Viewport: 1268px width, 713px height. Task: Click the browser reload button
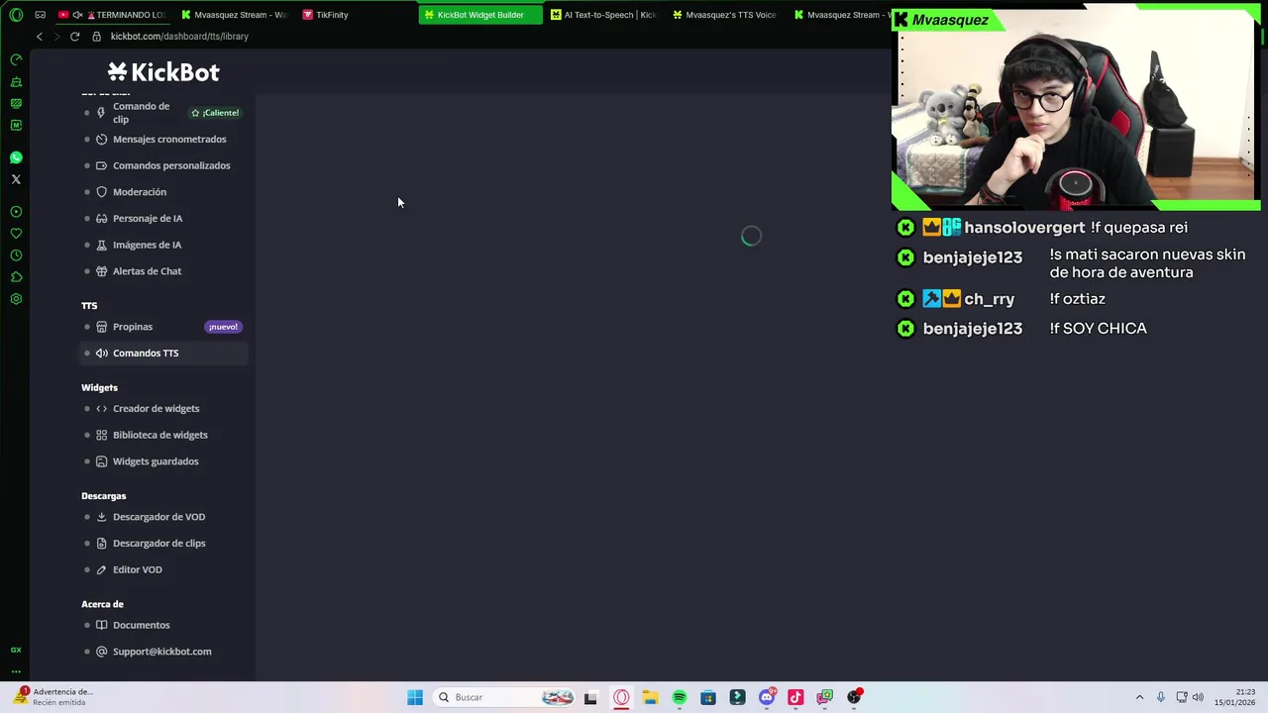coord(74,37)
